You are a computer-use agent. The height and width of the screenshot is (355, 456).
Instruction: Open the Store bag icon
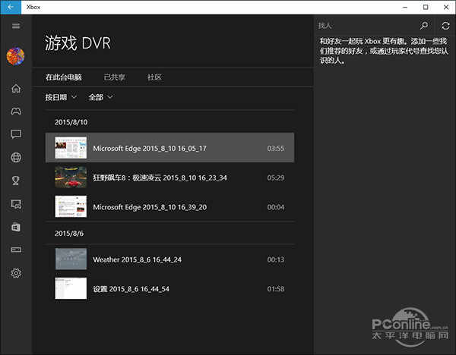coord(15,227)
